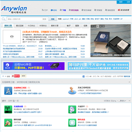
Task: Open the thread posted at 01:07
Action: coord(11,54)
